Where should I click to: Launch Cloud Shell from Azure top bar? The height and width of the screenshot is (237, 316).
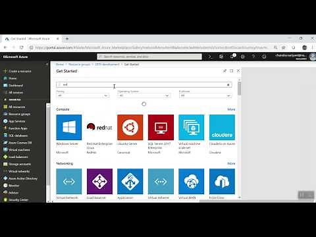tap(210, 57)
